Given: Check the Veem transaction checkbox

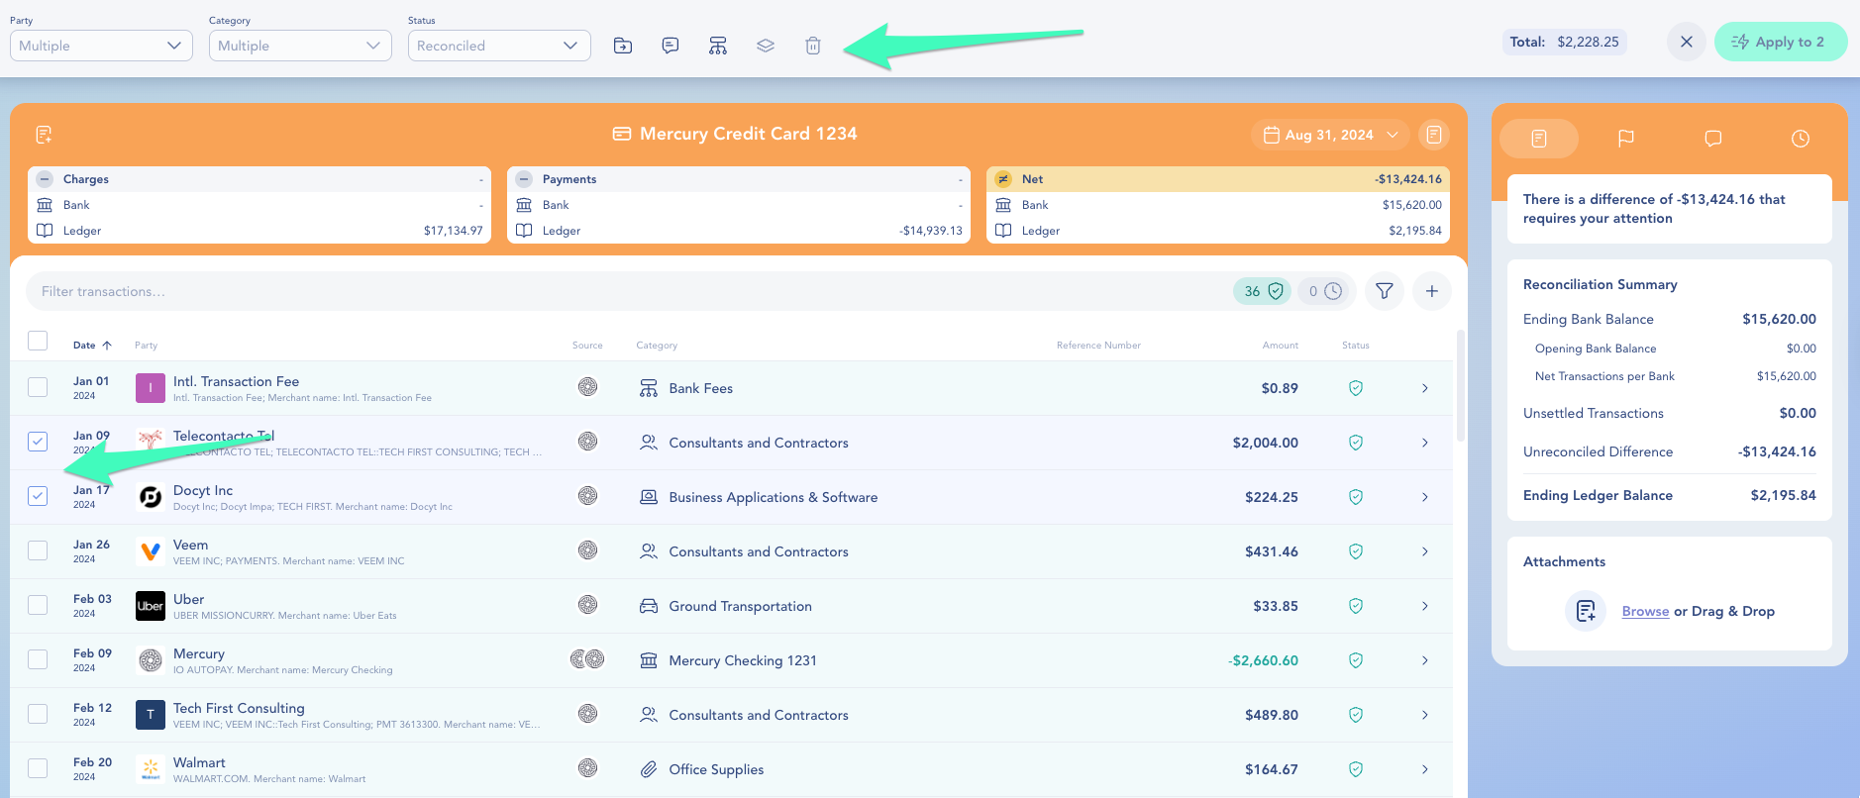Looking at the screenshot, I should (x=38, y=550).
